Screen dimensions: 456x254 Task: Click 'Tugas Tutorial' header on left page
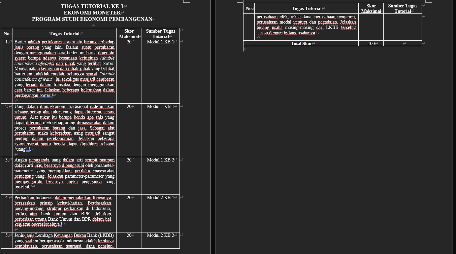click(x=64, y=34)
